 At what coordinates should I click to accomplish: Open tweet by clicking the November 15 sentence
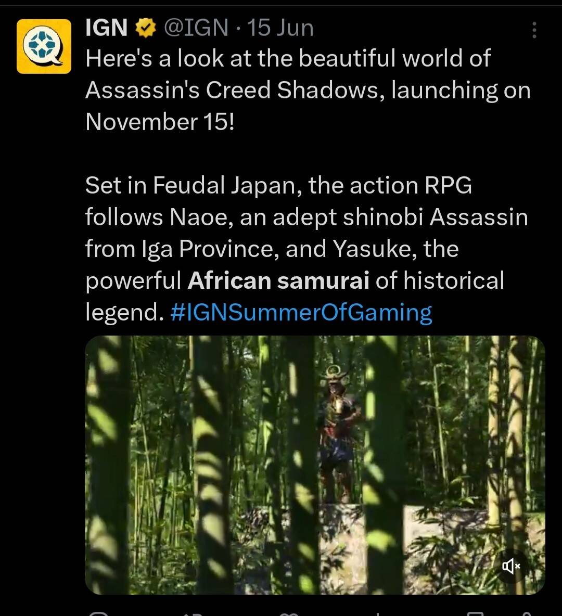click(x=308, y=90)
